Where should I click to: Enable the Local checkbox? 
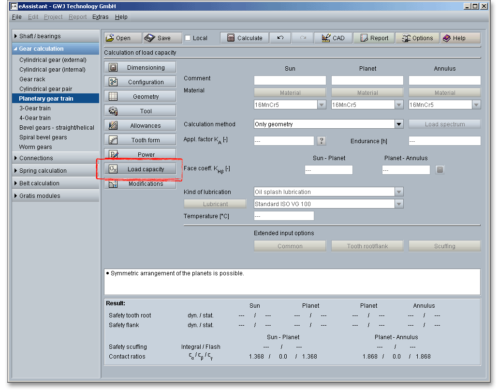(x=188, y=38)
